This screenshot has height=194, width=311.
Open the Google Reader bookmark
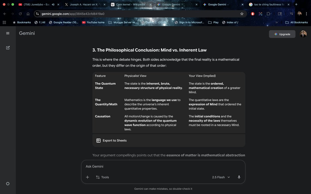click(63, 23)
